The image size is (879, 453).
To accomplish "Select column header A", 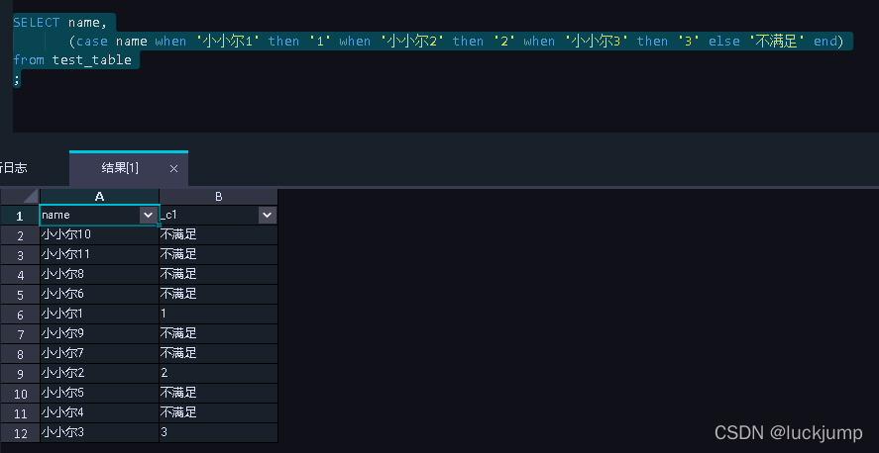I will pyautogui.click(x=100, y=196).
